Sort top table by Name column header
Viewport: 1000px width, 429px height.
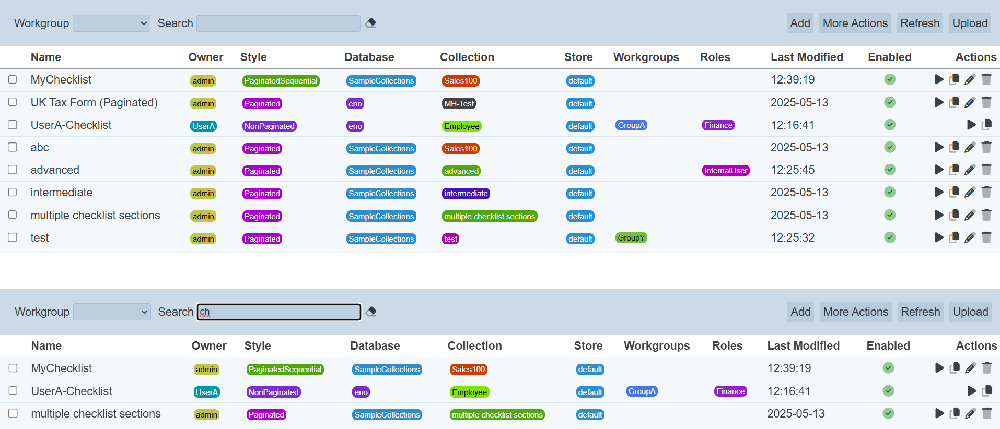tap(46, 57)
